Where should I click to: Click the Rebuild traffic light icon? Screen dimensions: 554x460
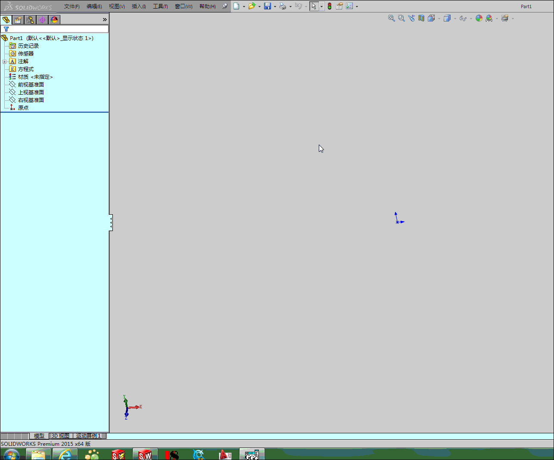[x=330, y=6]
